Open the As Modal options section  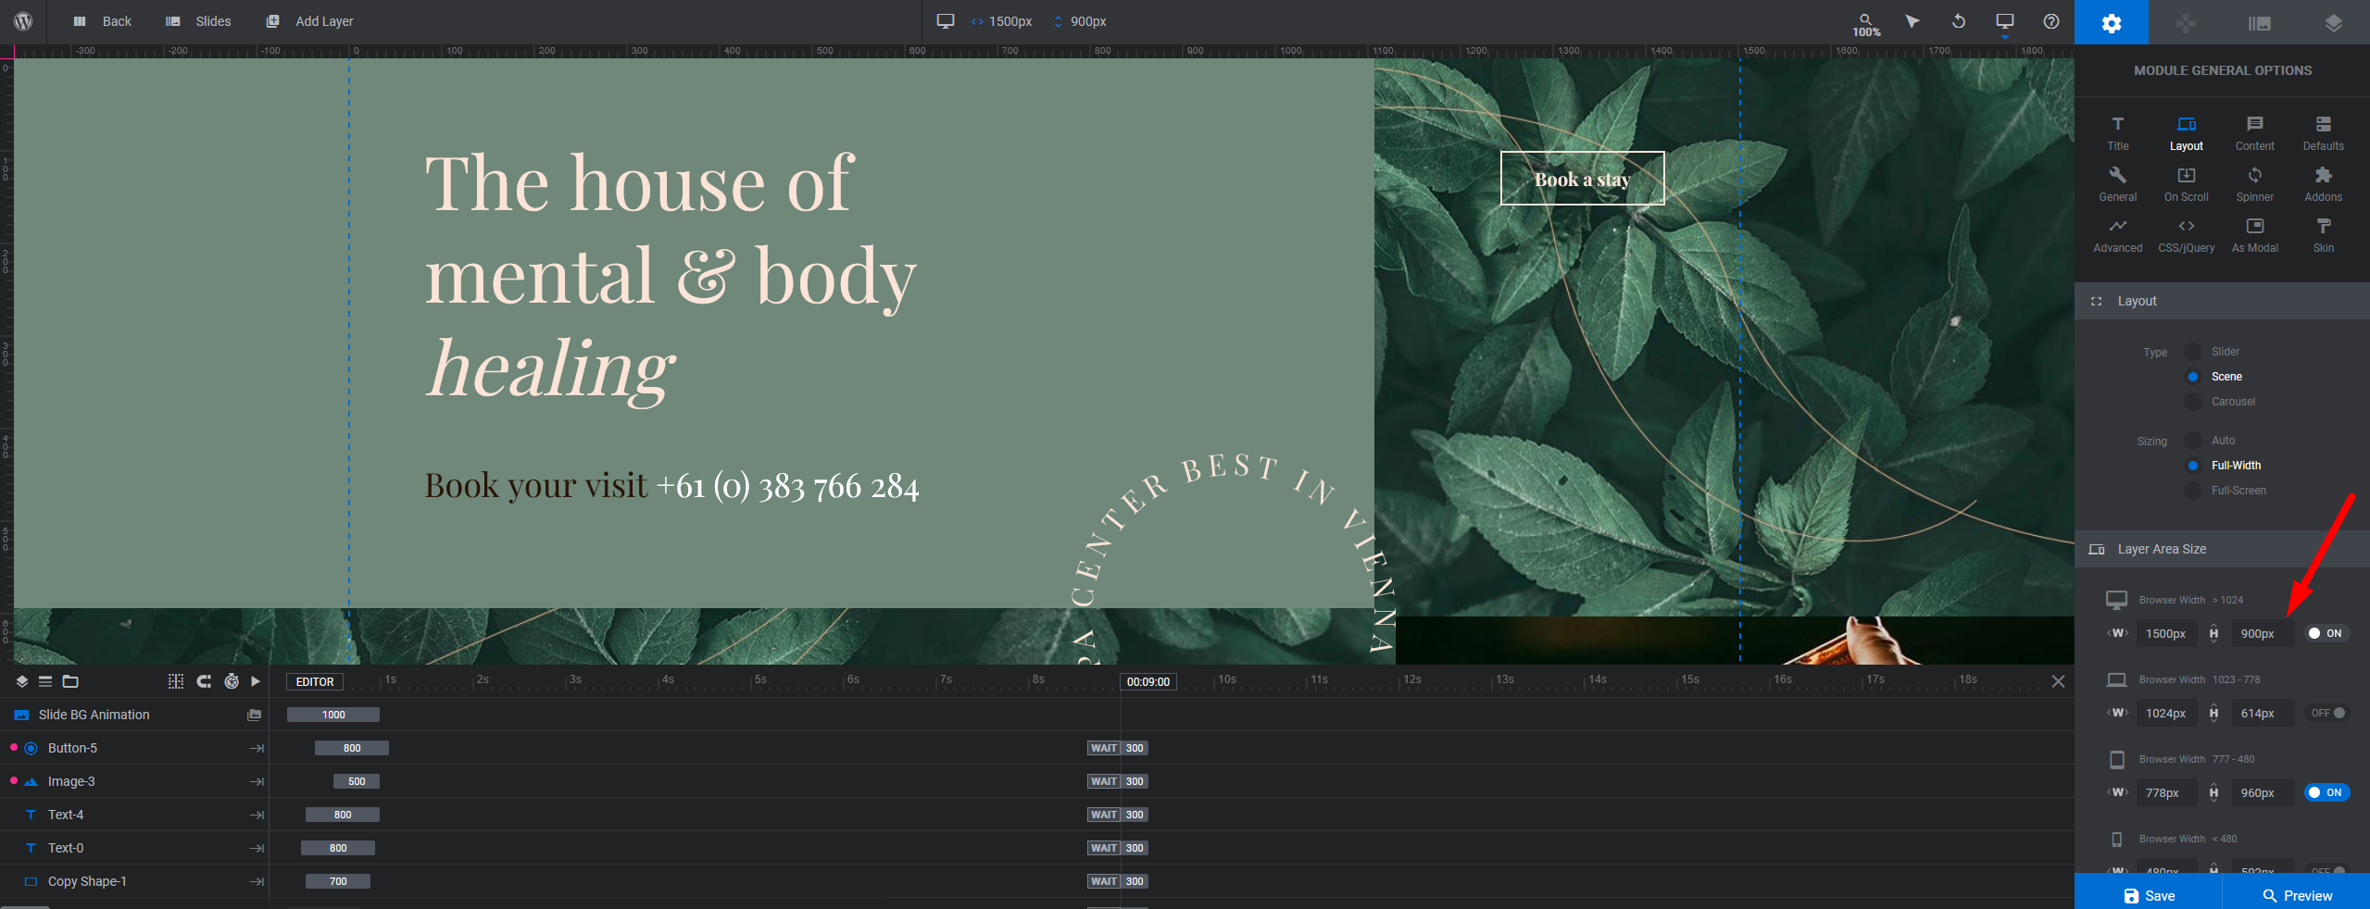click(2255, 235)
